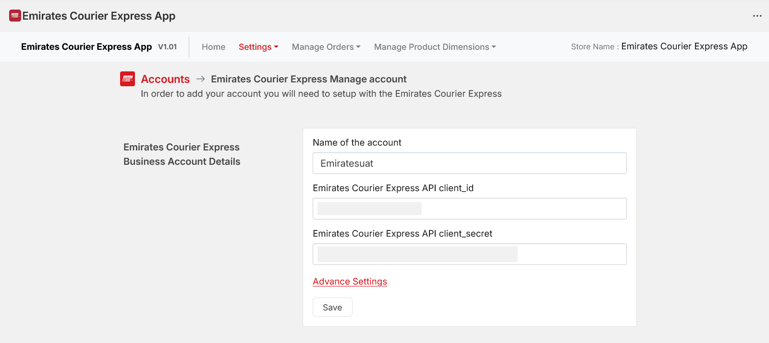Go to the Home nav item
The image size is (769, 343).
213,47
